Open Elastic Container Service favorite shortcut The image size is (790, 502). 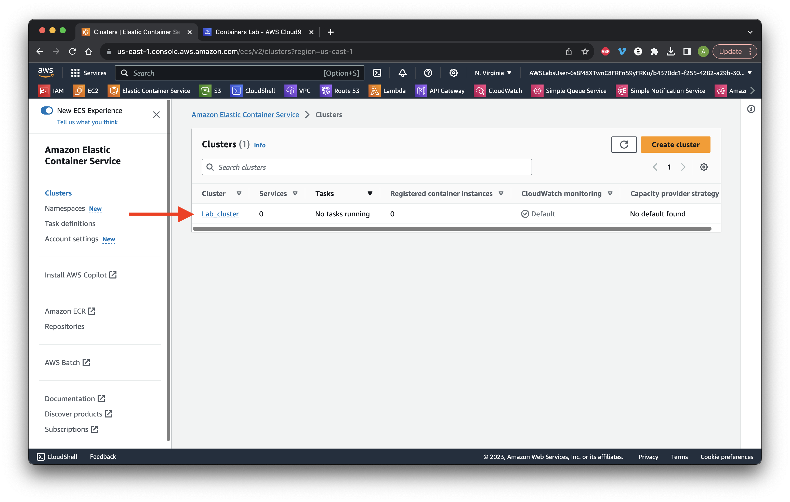click(x=149, y=90)
